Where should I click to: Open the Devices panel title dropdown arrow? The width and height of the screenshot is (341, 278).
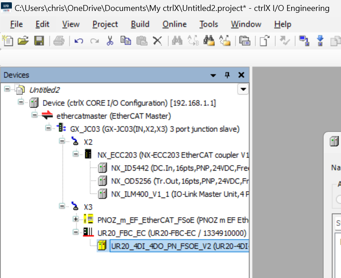click(x=213, y=75)
